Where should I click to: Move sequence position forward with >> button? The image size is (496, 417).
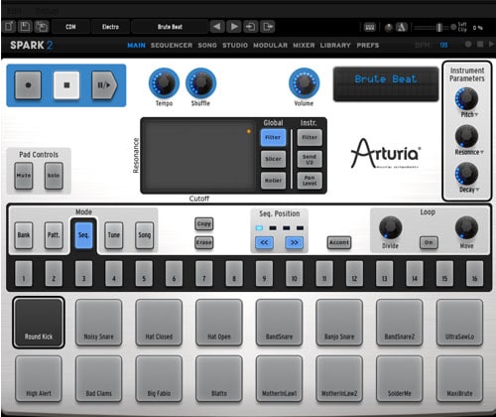[294, 243]
